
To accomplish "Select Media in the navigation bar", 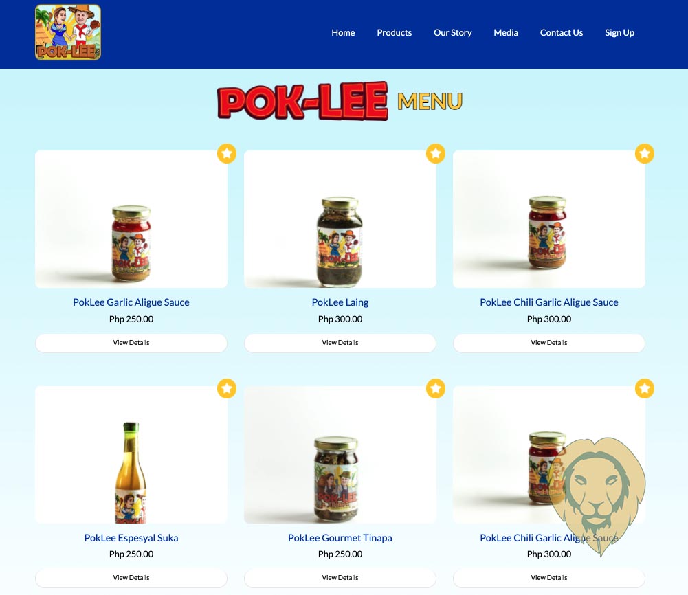I will pyautogui.click(x=505, y=32).
